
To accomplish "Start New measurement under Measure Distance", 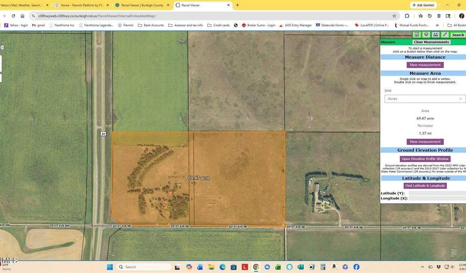I will point(425,65).
